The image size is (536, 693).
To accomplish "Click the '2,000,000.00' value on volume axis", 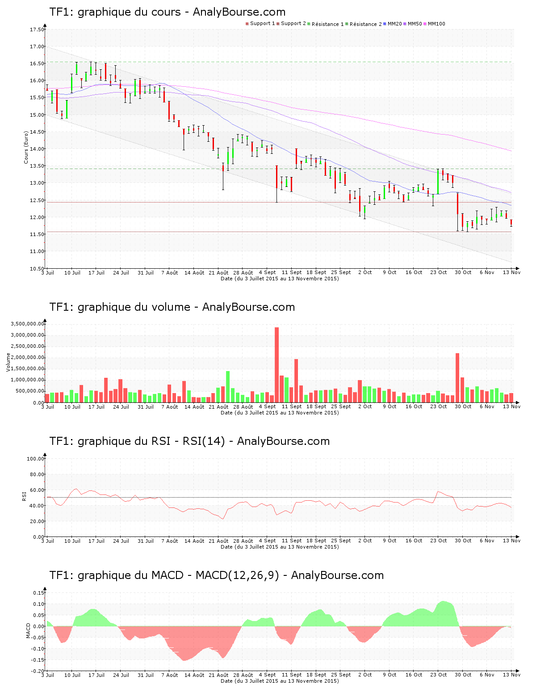I will [28, 358].
